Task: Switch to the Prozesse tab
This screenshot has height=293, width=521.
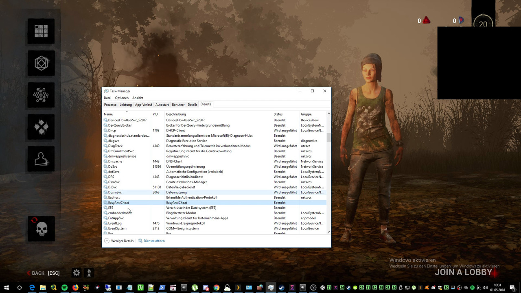Action: (x=110, y=105)
